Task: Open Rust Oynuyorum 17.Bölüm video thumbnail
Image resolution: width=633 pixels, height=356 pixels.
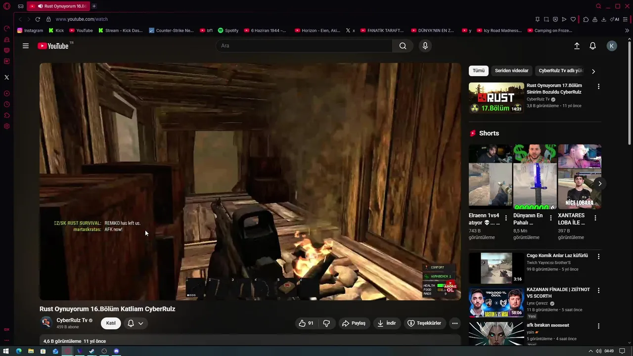Action: tap(497, 98)
